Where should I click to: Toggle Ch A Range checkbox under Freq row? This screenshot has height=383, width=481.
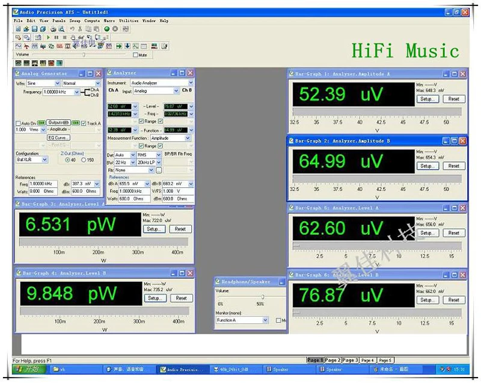[x=141, y=121]
